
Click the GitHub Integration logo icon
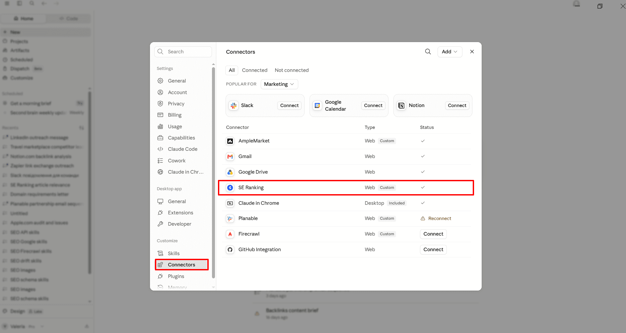click(x=230, y=250)
